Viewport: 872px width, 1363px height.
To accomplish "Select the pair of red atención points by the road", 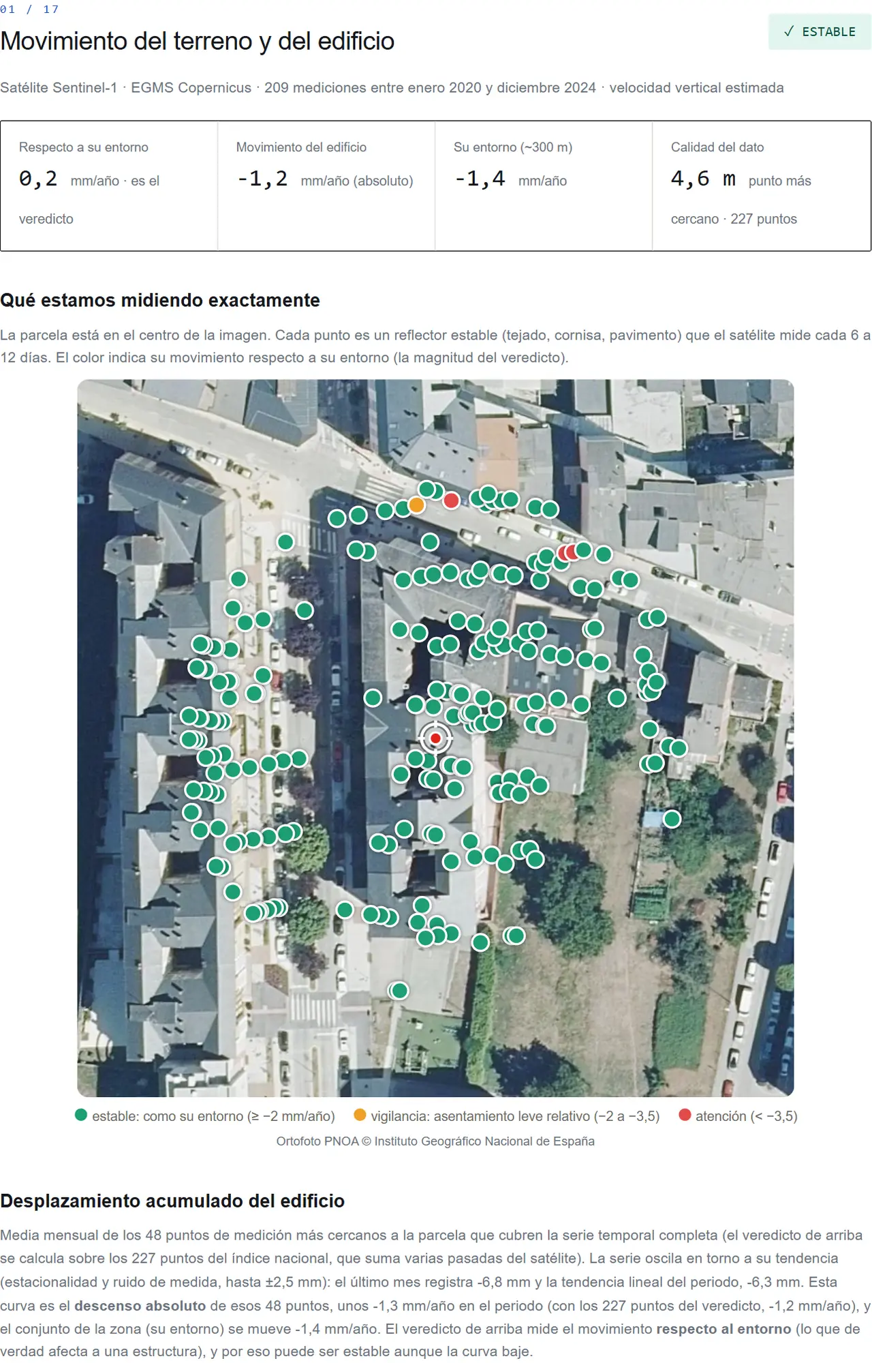I will [x=569, y=552].
